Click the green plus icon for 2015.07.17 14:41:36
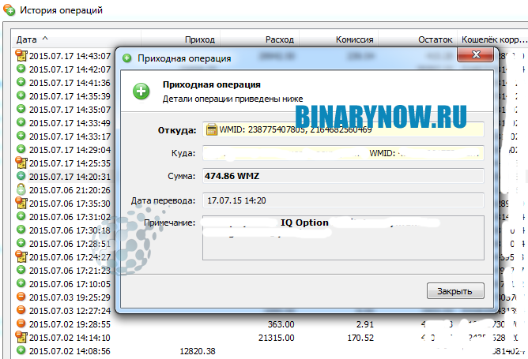The height and width of the screenshot is (359, 528). click(x=21, y=82)
